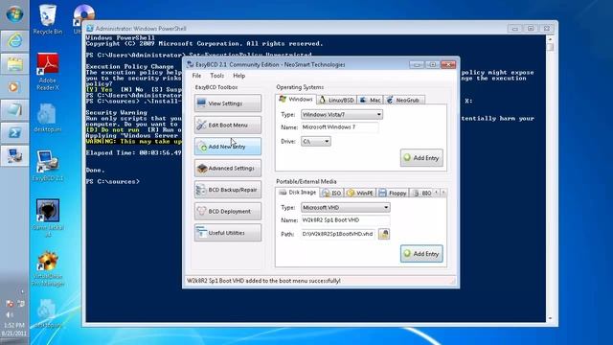Screen dimensions: 613x345
Task: Browse for disk image file icon
Action: click(384, 234)
